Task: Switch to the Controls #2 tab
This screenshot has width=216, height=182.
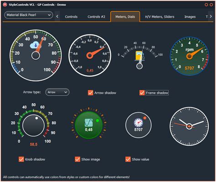Action: click(x=96, y=17)
